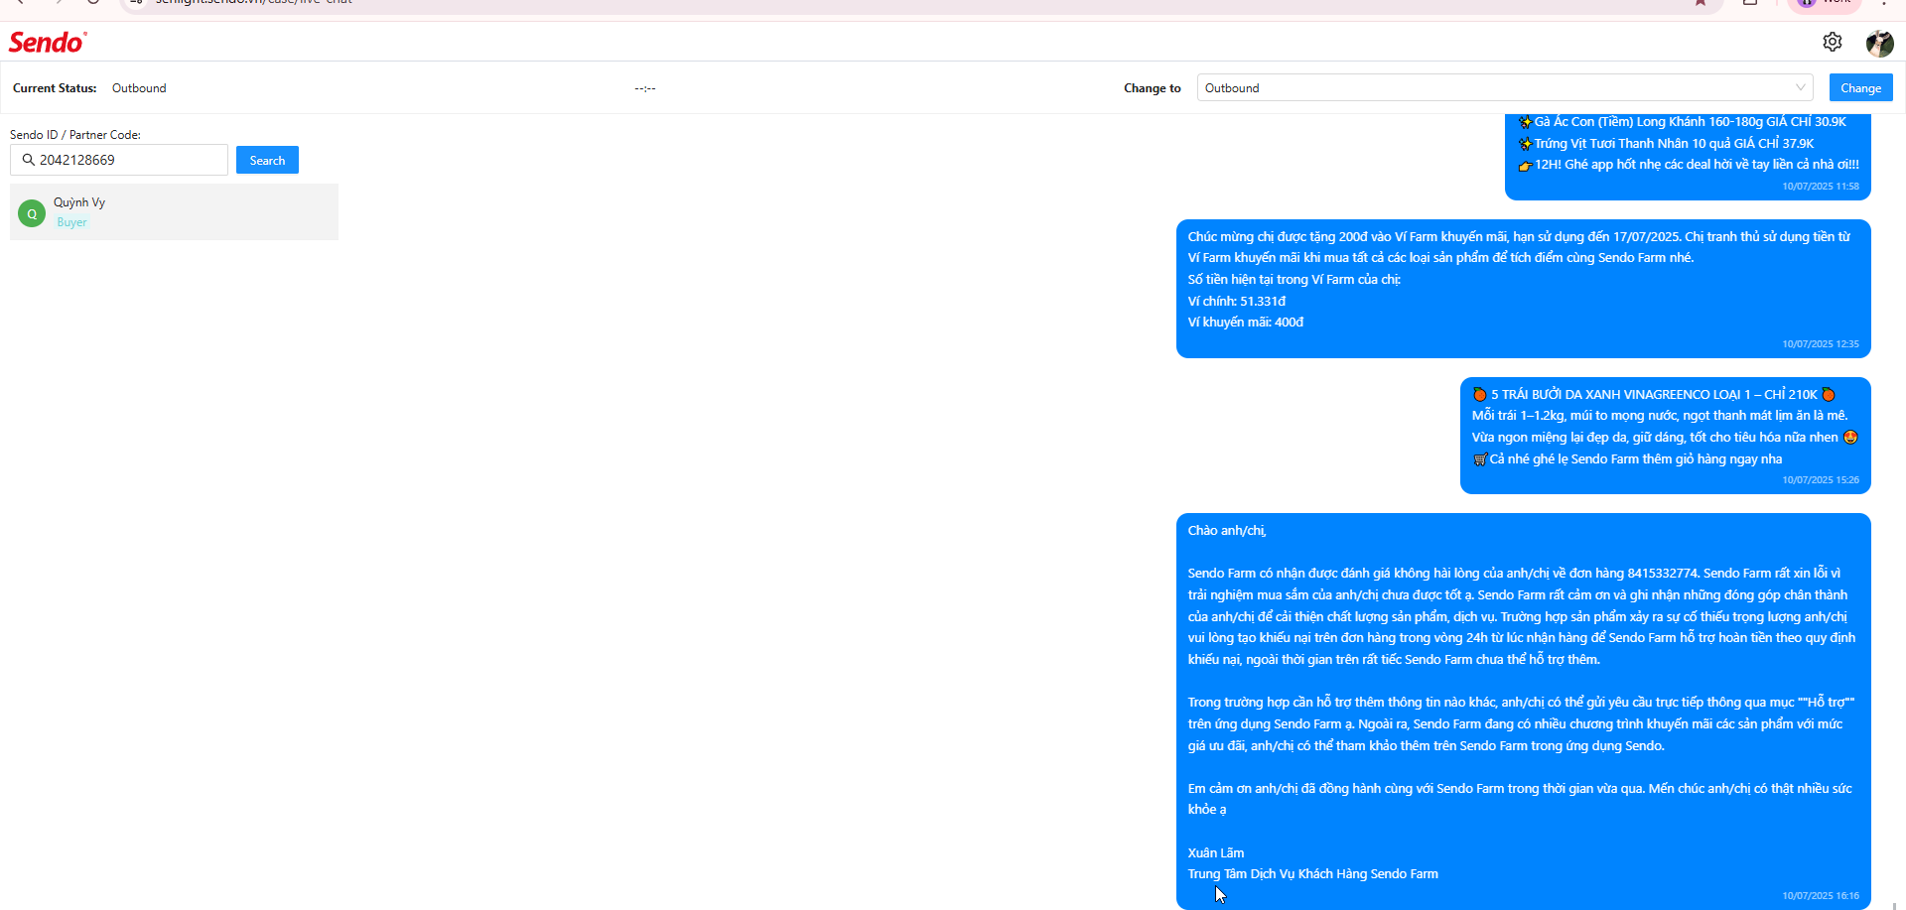This screenshot has width=1906, height=910.
Task: Click the Gà Ác Con Long Khánh line
Action: [x=1683, y=122]
